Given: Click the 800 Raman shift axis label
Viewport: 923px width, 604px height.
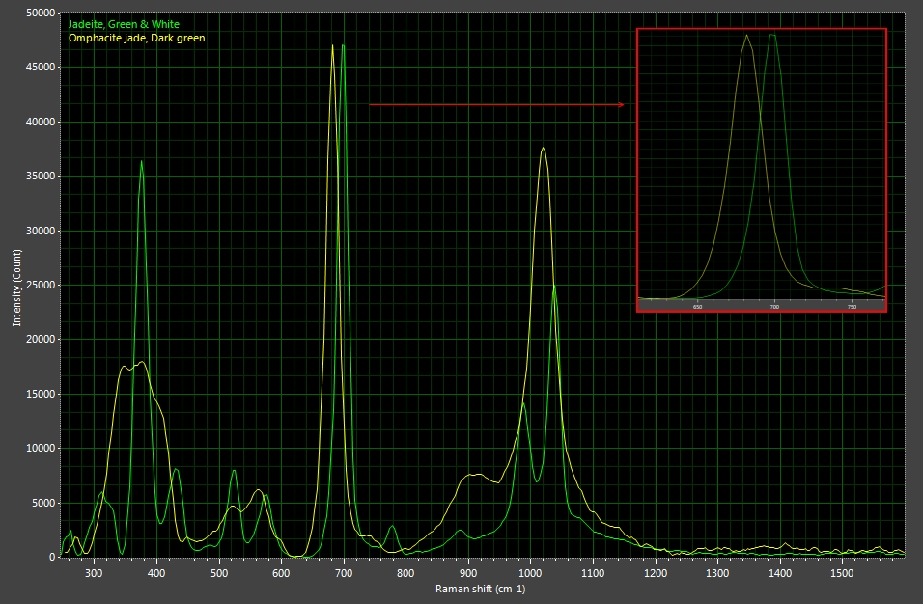Looking at the screenshot, I should click(x=406, y=573).
